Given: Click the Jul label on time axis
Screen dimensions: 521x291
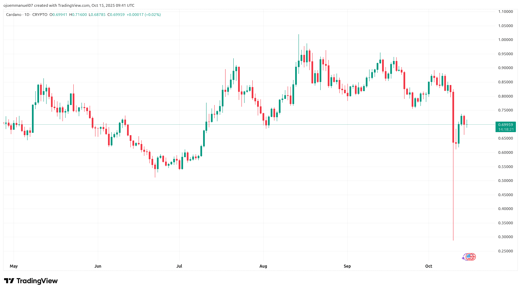Looking at the screenshot, I should tap(179, 266).
